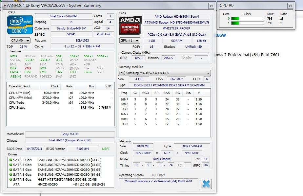Click the Operating Point column header

tap(23, 86)
